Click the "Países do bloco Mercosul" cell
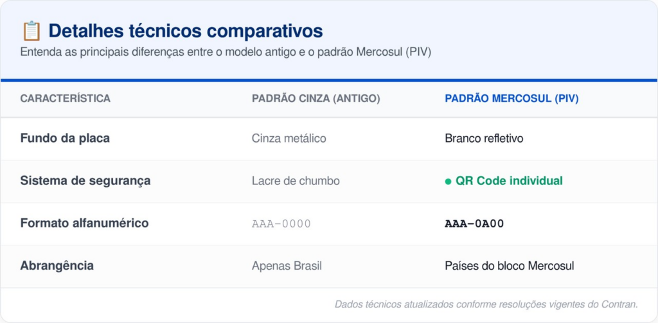Image resolution: width=658 pixels, height=323 pixels. point(509,266)
